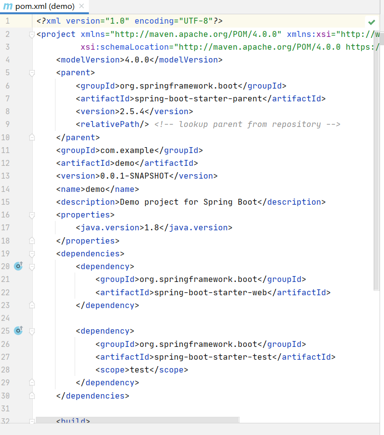Click 'org.springframework.boot' on line 21
This screenshot has height=435, width=384.
(x=198, y=279)
